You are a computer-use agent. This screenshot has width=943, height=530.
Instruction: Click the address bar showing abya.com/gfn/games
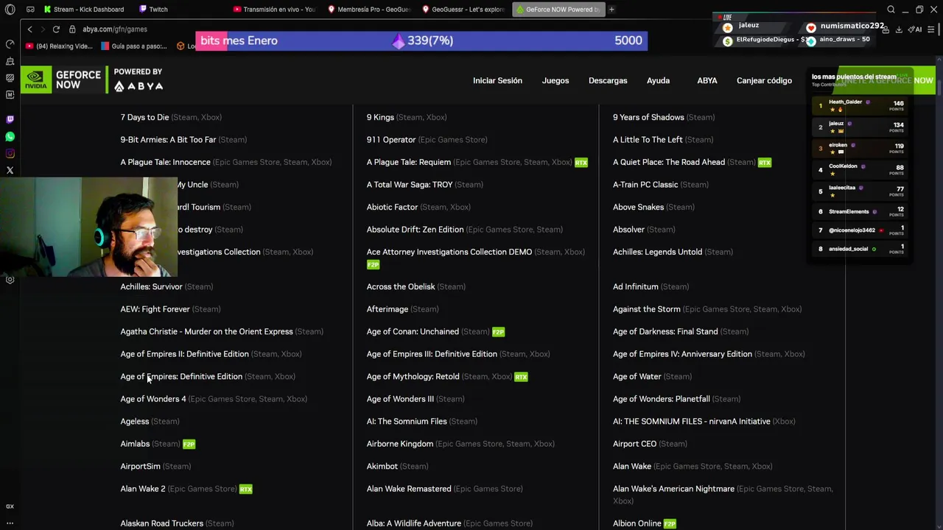115,29
